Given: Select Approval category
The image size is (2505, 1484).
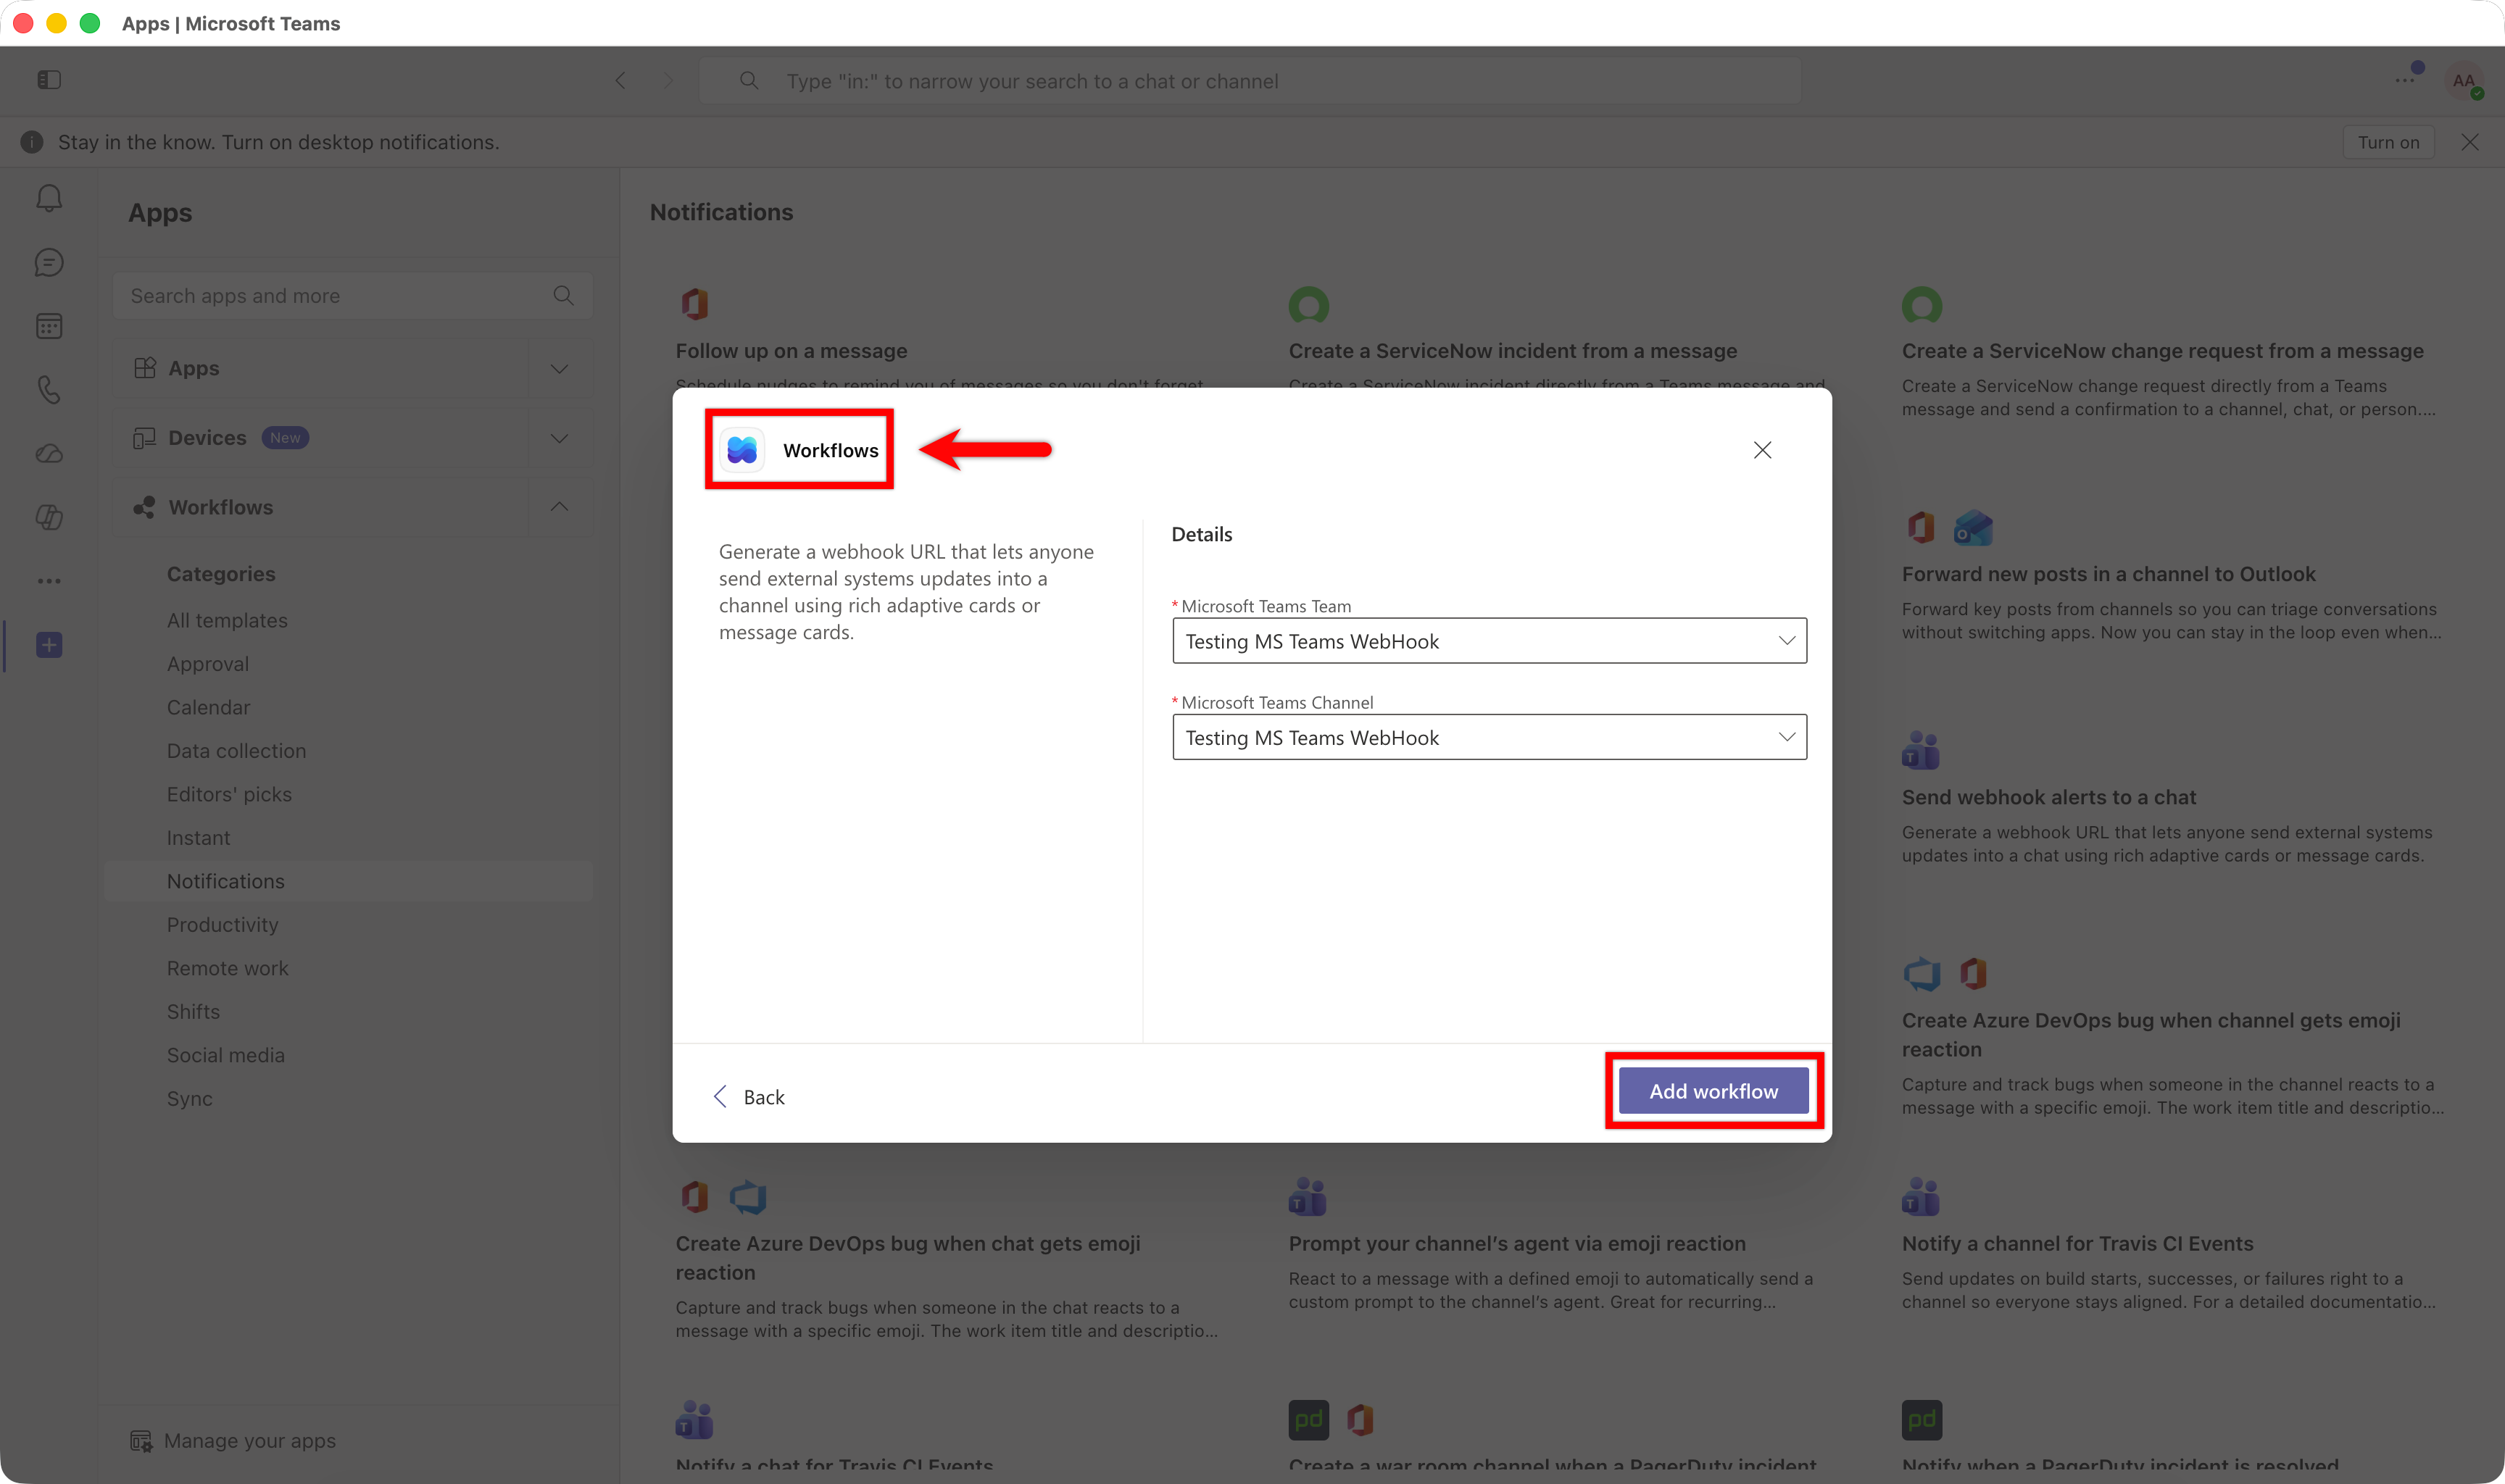Looking at the screenshot, I should (208, 664).
